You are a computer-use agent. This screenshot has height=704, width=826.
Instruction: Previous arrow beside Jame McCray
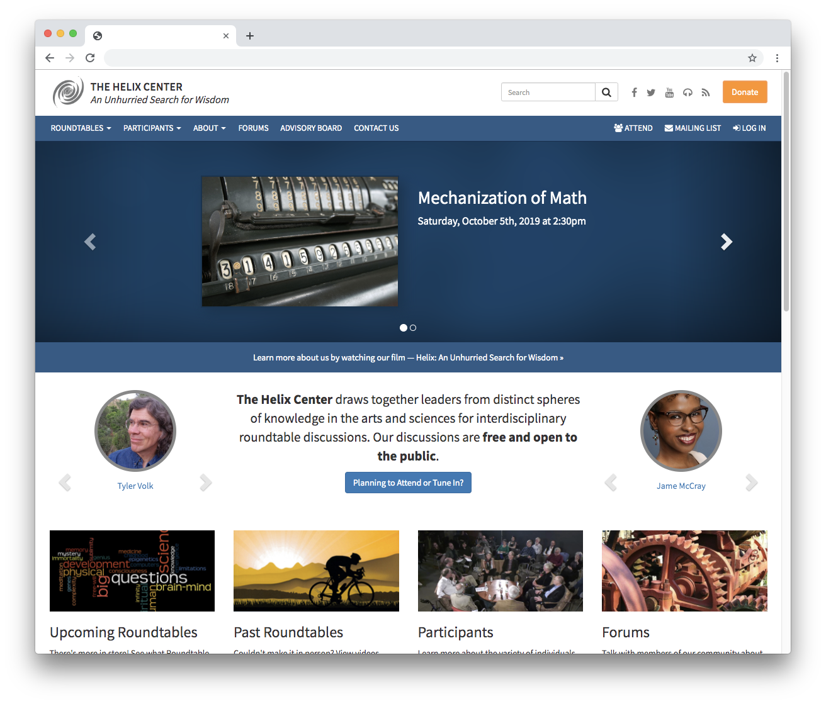[x=611, y=483]
